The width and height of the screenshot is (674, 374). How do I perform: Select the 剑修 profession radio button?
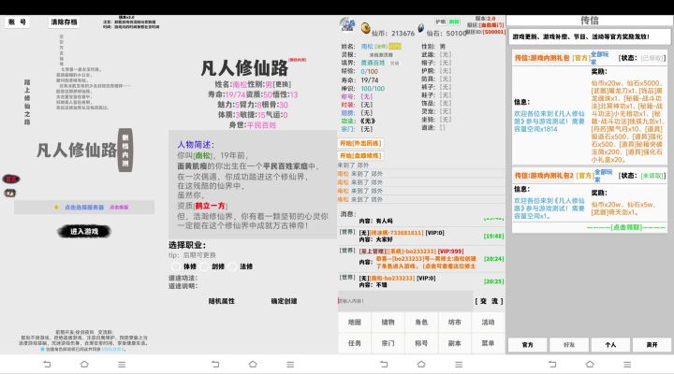tap(204, 266)
